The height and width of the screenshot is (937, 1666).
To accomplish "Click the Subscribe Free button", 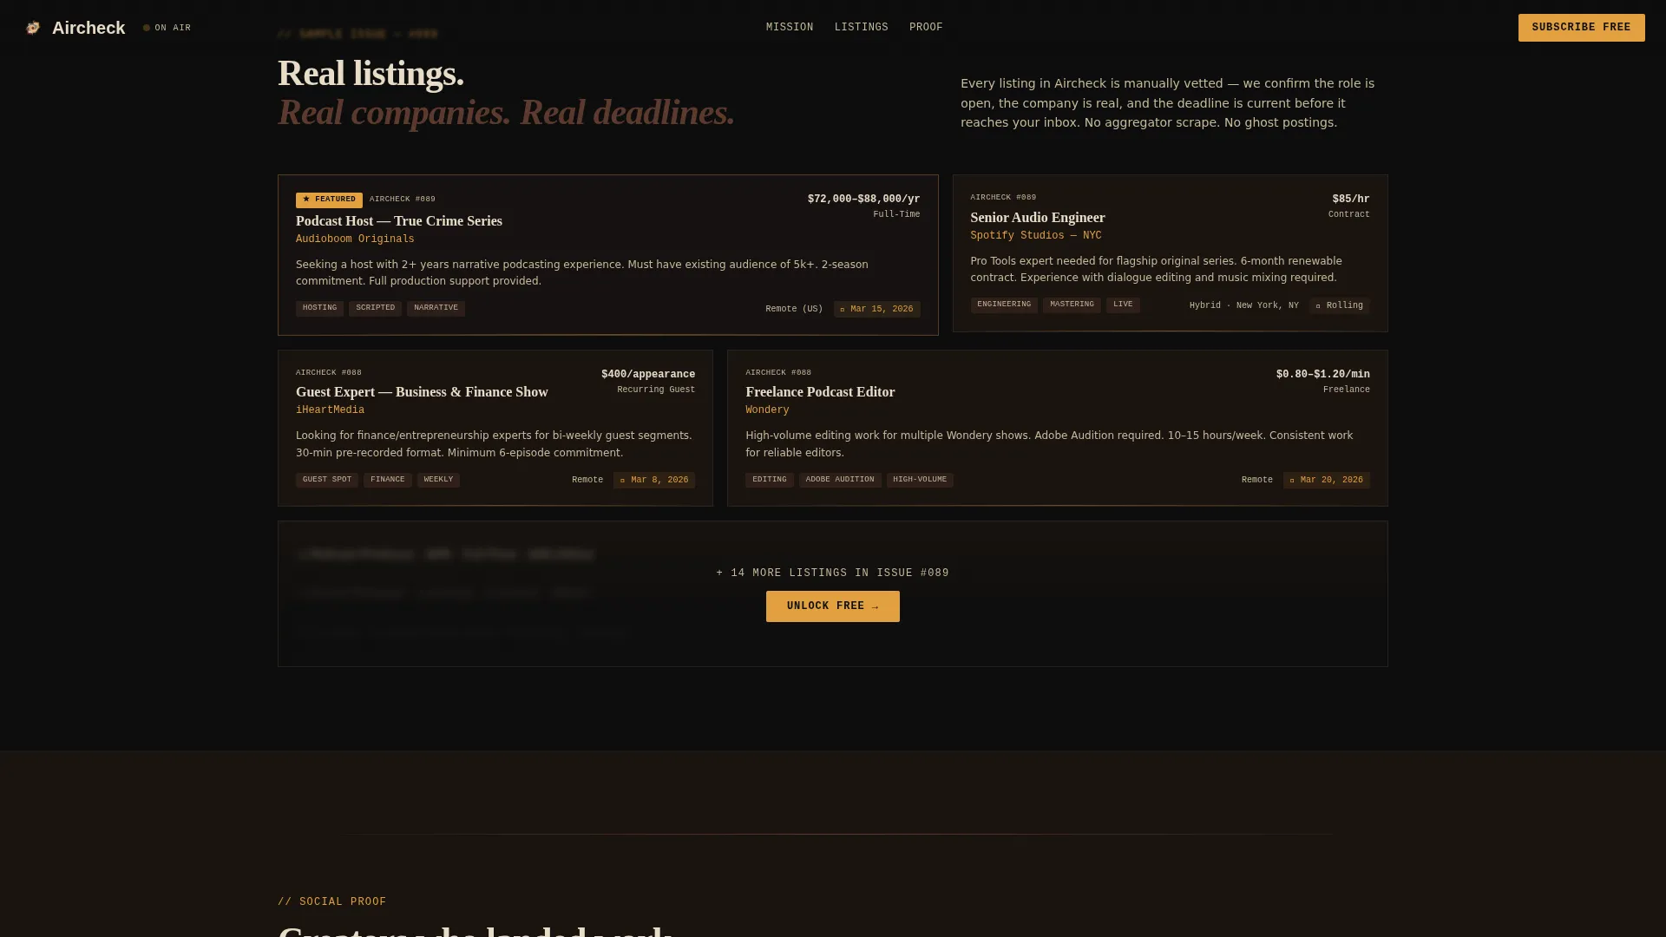I will (1581, 28).
